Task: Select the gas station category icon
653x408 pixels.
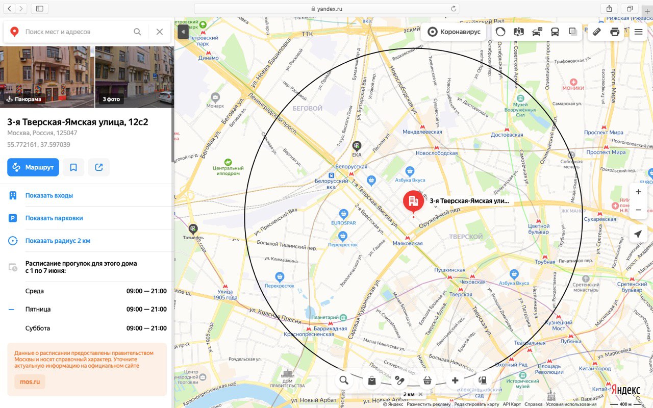Action: click(x=483, y=380)
